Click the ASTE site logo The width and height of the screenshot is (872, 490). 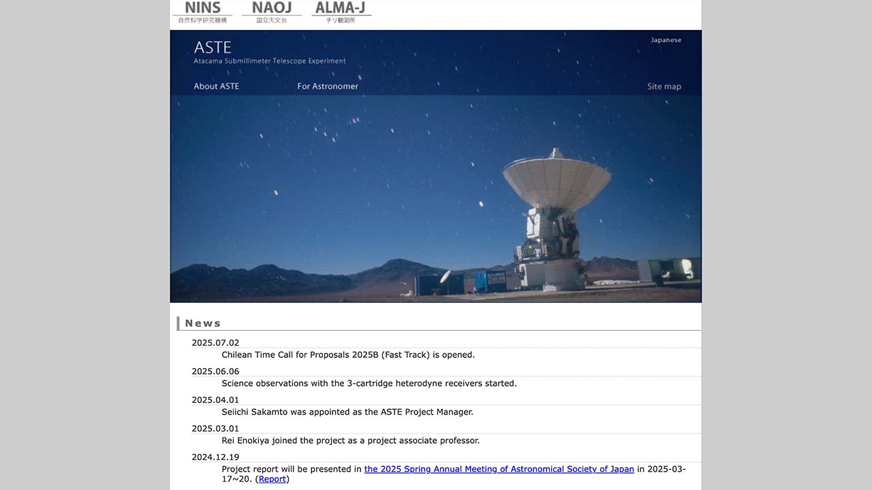pyautogui.click(x=213, y=47)
